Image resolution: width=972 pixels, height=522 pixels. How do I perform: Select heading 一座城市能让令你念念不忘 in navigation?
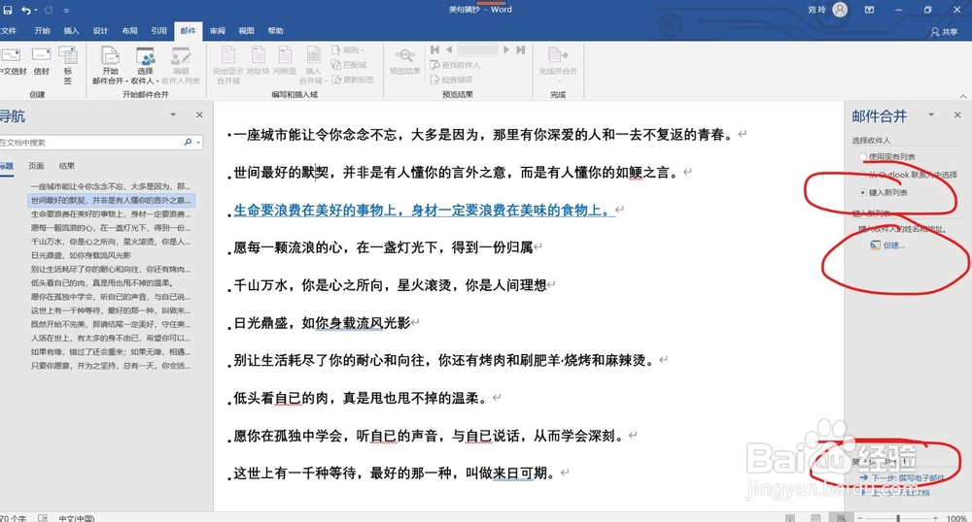coord(111,186)
